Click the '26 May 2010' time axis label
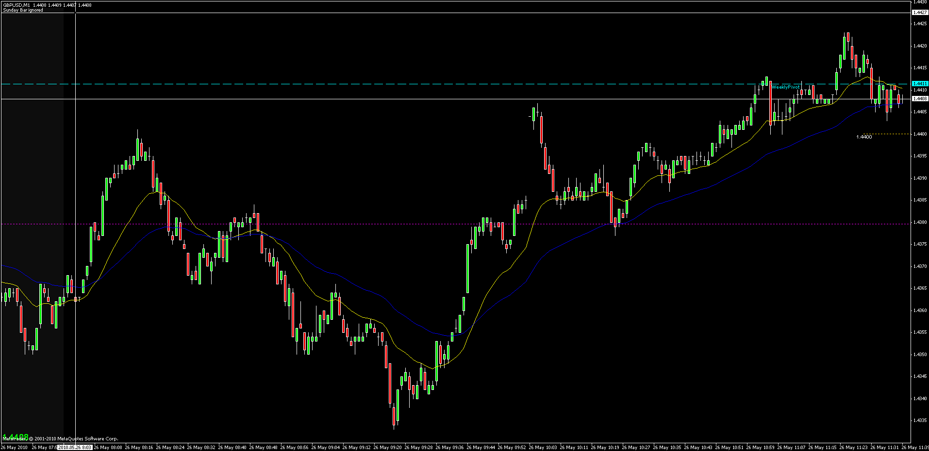 pos(15,448)
